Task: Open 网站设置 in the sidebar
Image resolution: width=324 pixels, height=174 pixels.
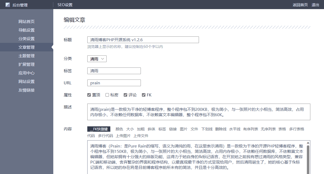Action: (27, 82)
